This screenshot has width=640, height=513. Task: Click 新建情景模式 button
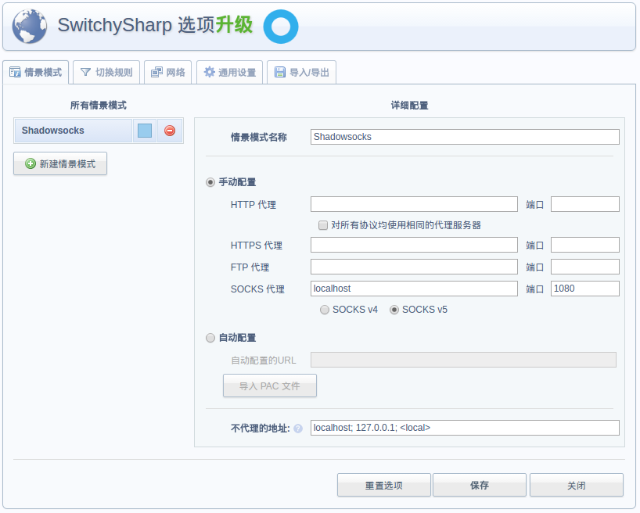tap(60, 163)
